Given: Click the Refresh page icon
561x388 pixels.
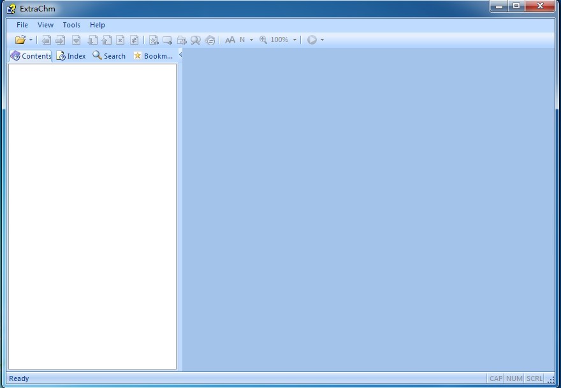Looking at the screenshot, I should click(x=135, y=40).
